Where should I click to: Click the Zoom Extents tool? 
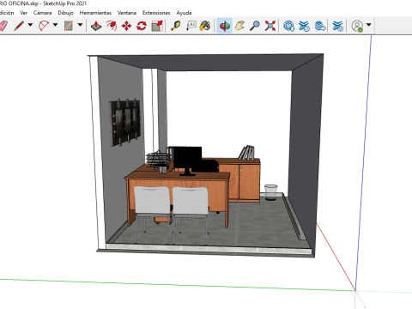coord(270,26)
